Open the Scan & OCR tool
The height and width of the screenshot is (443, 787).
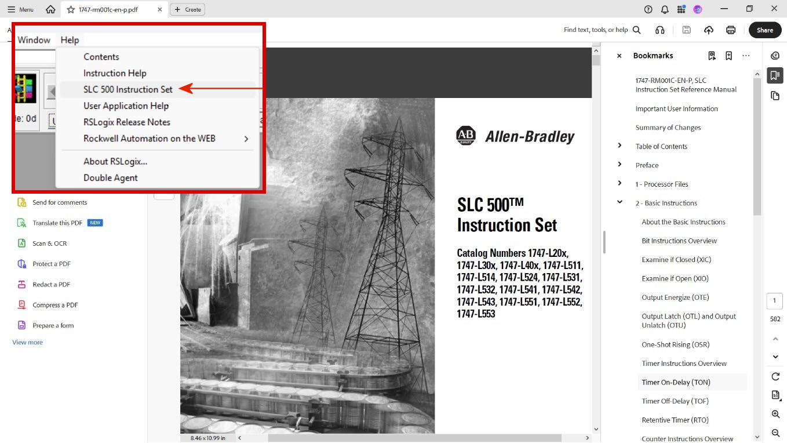click(x=42, y=244)
